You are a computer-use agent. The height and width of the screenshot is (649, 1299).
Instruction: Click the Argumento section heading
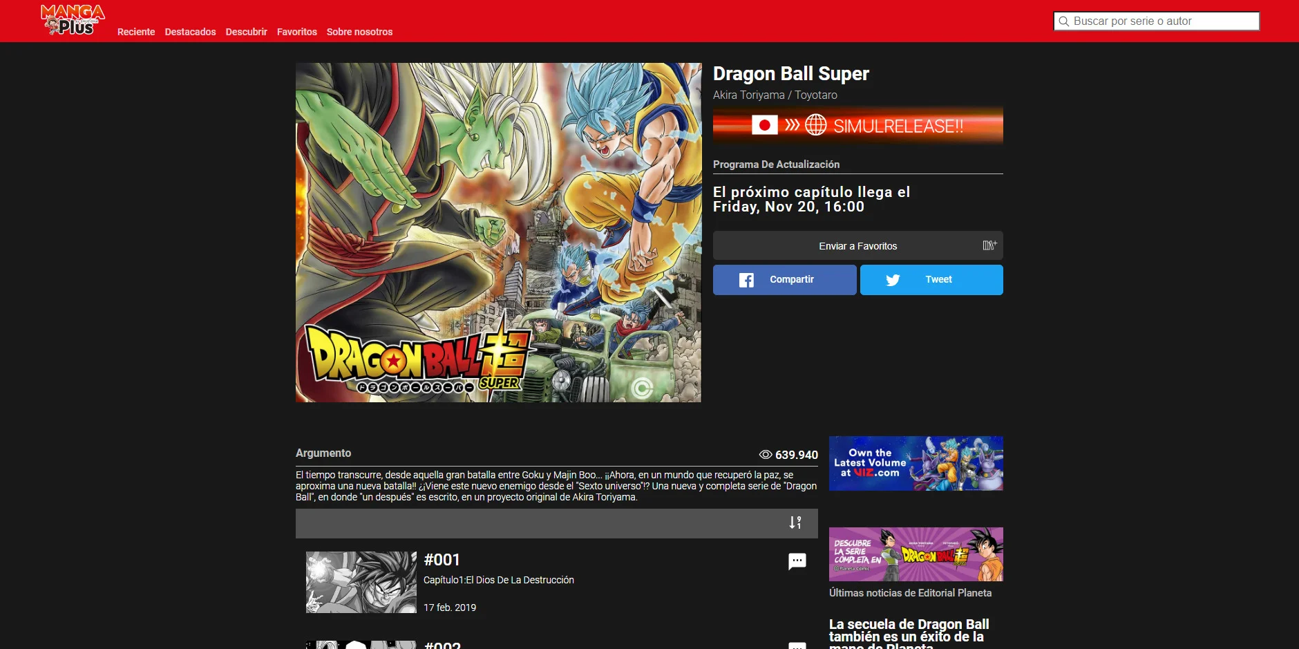(x=323, y=453)
